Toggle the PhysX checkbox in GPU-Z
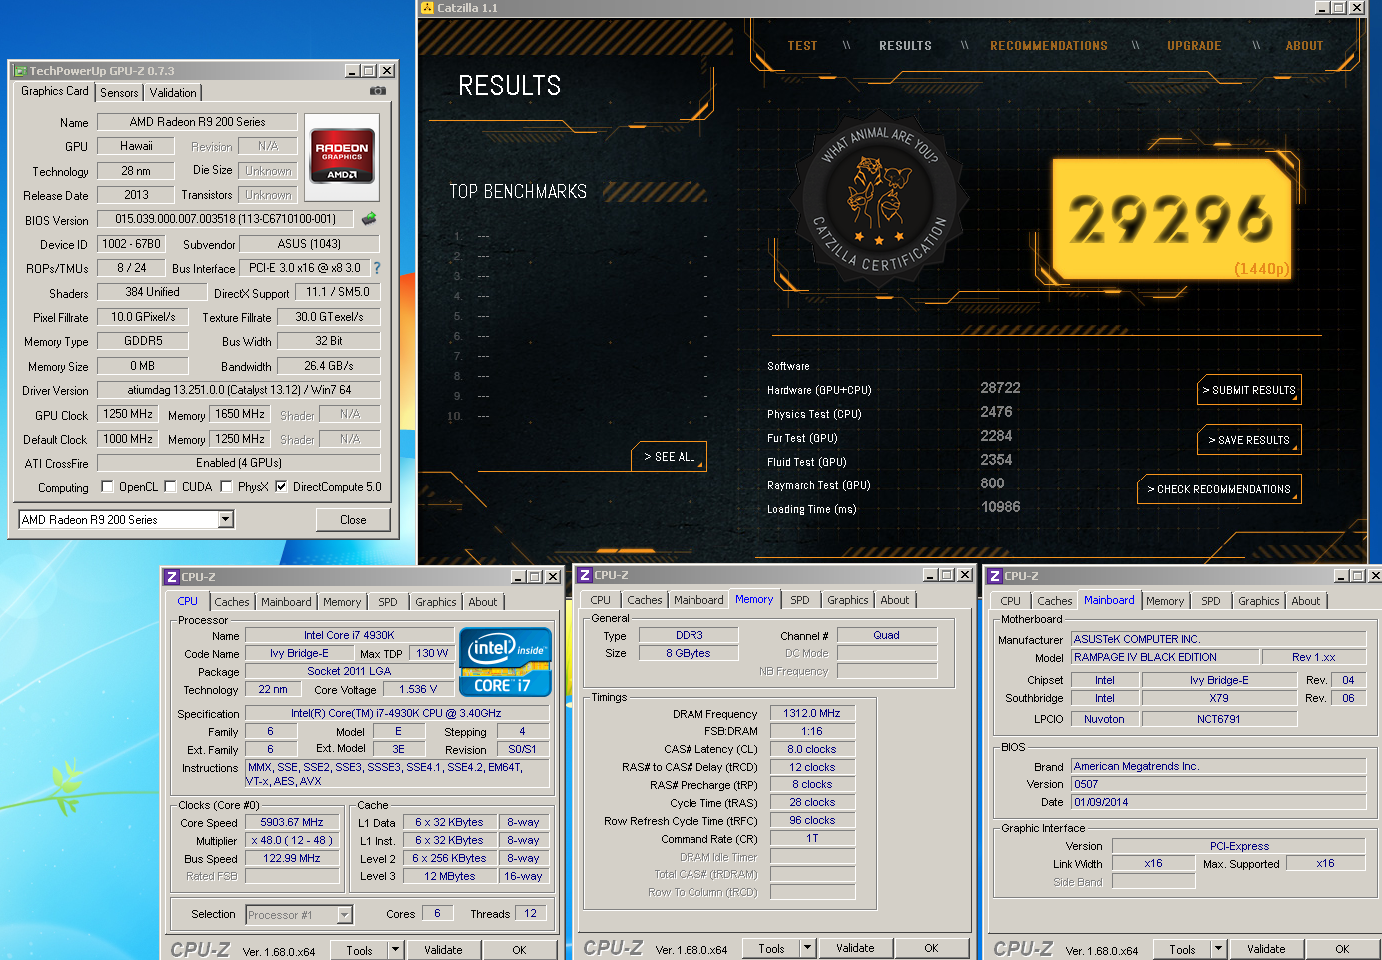Image resolution: width=1382 pixels, height=960 pixels. (226, 487)
